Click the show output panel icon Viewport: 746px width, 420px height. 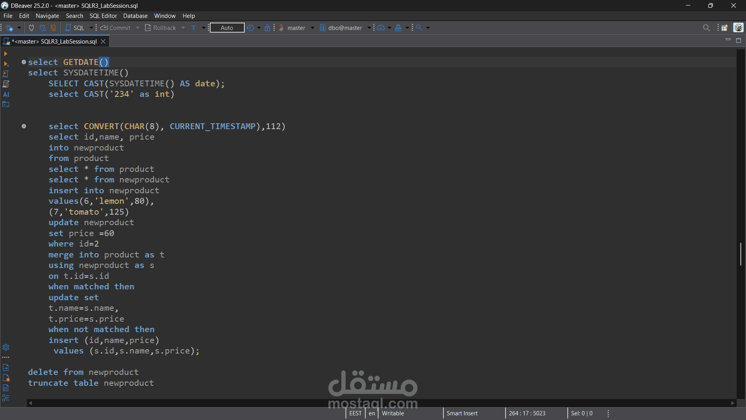(6, 367)
